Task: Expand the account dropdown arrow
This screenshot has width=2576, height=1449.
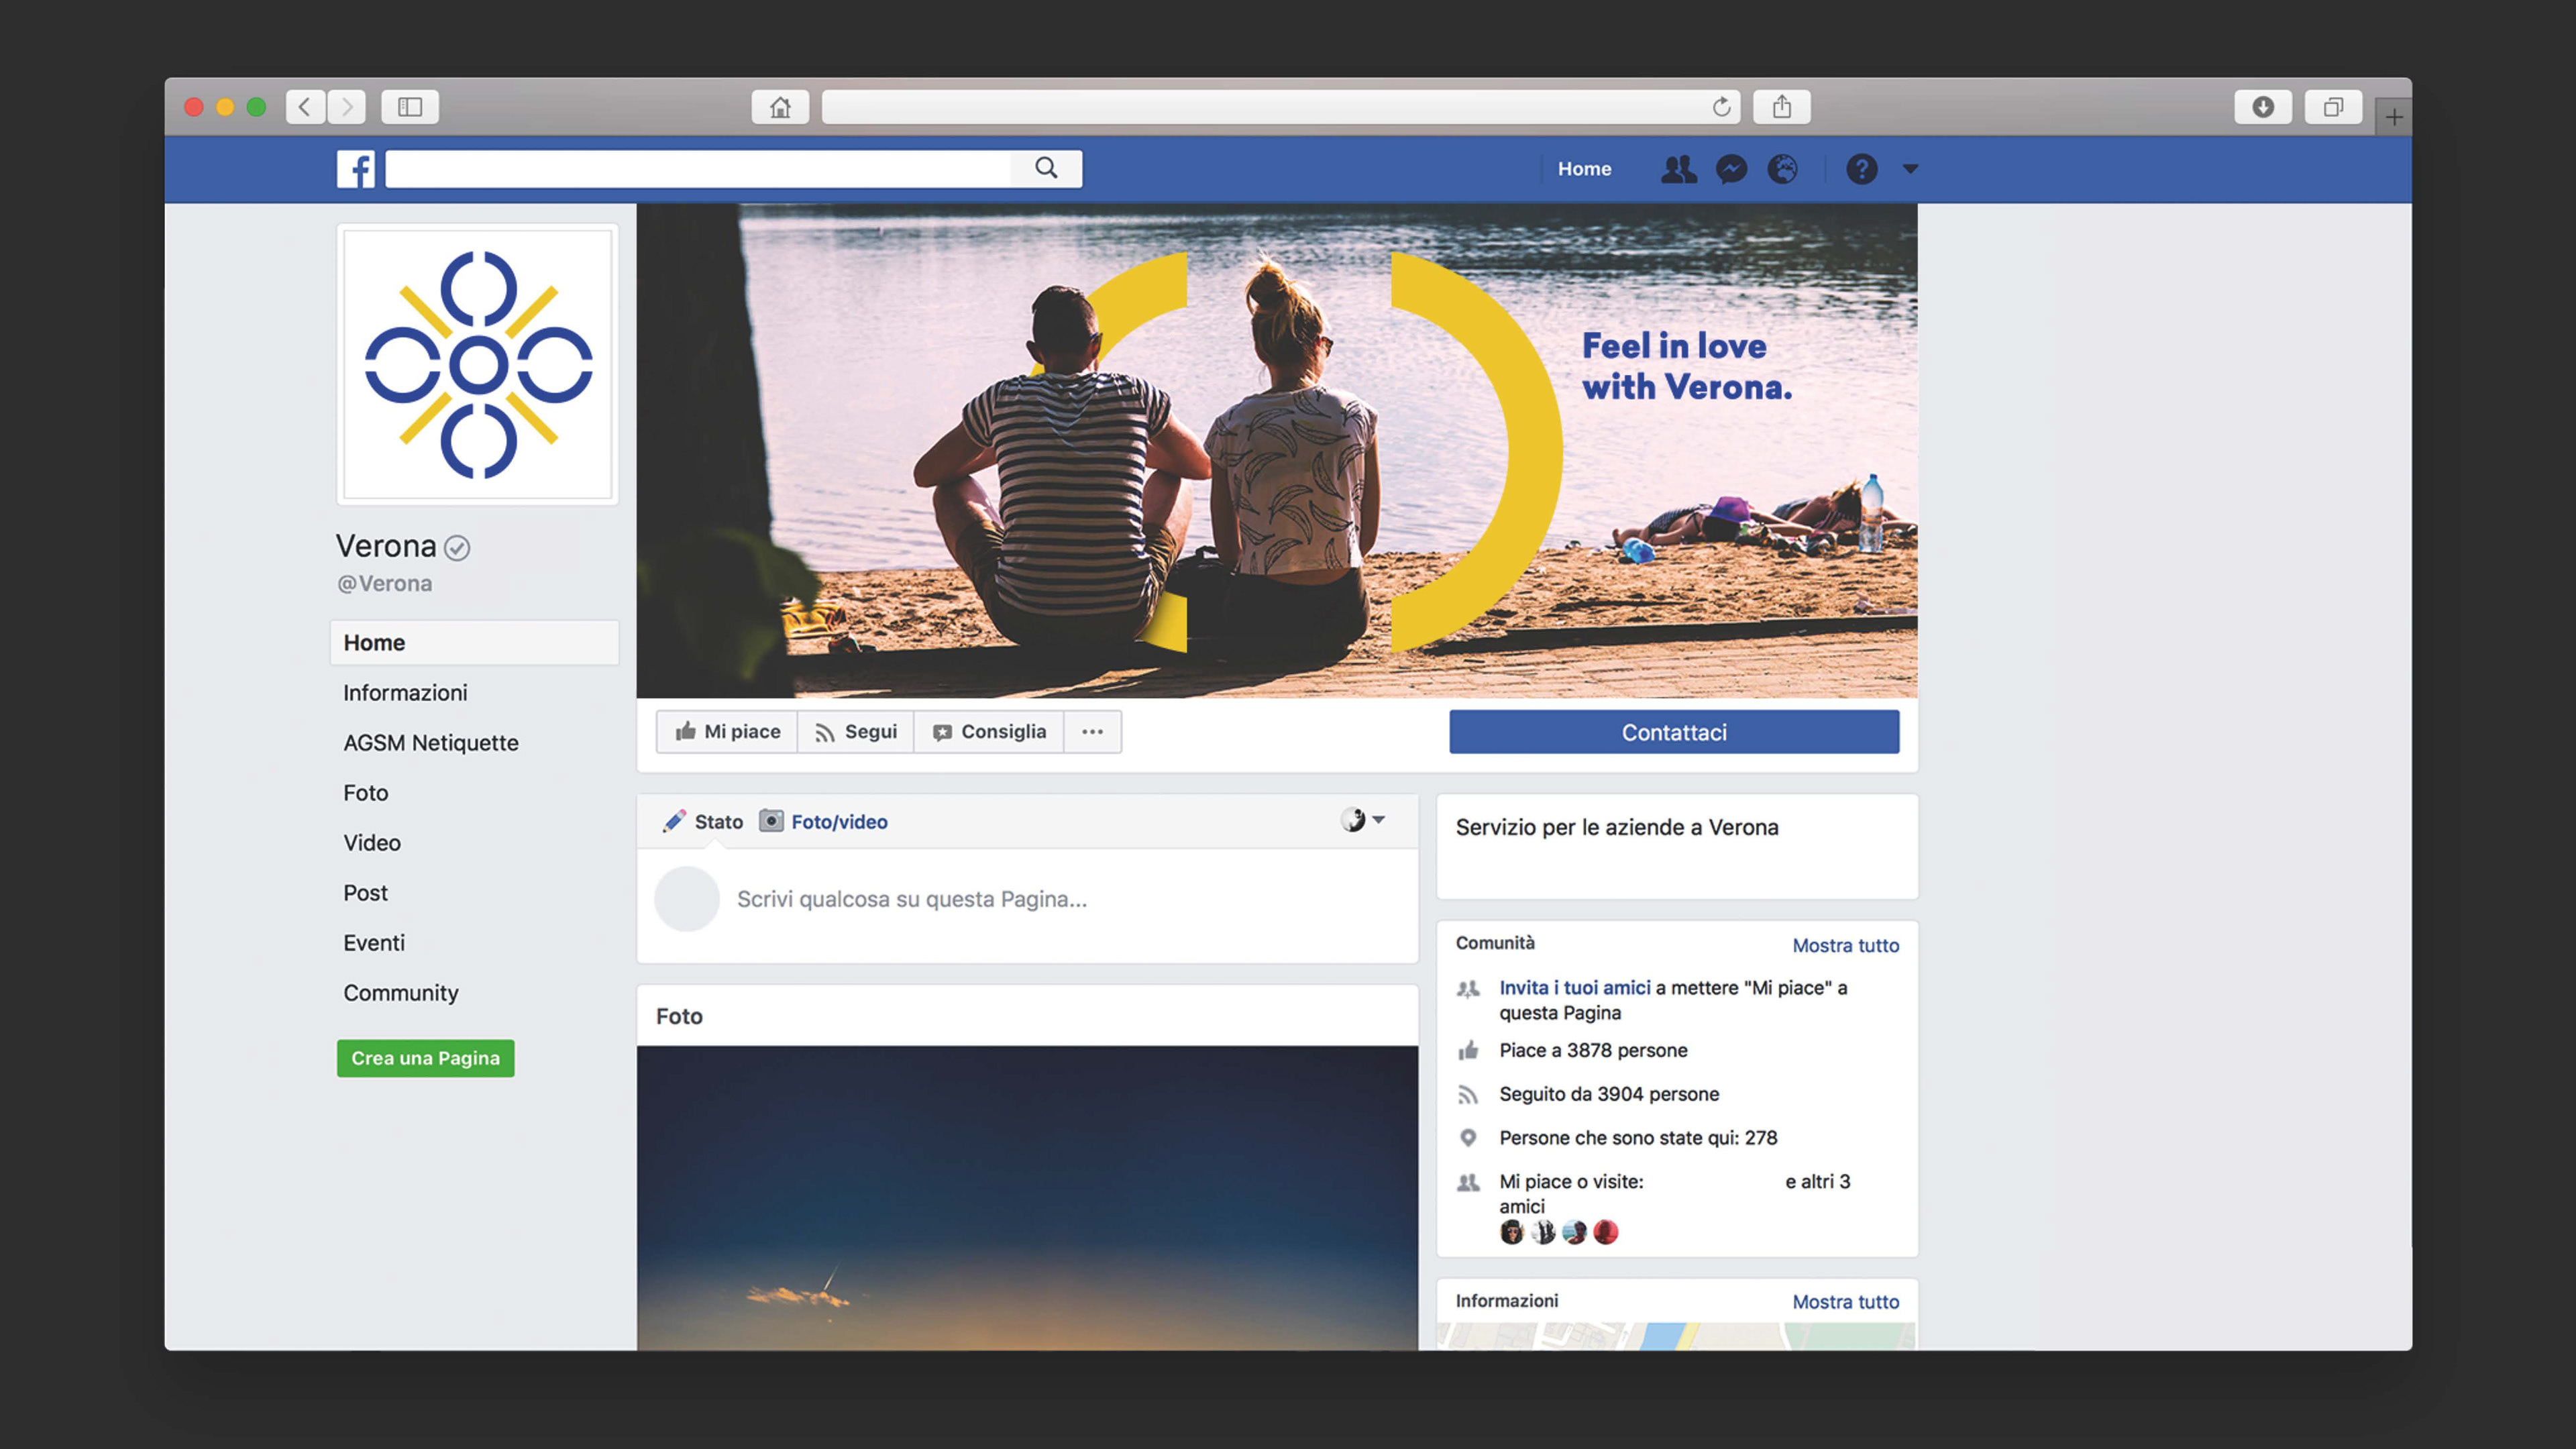Action: [1910, 169]
